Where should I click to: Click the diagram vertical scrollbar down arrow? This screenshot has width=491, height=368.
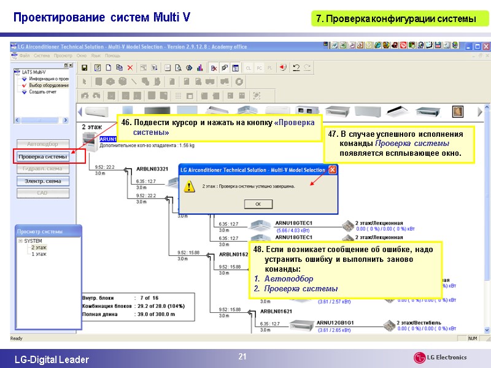pos(487,330)
